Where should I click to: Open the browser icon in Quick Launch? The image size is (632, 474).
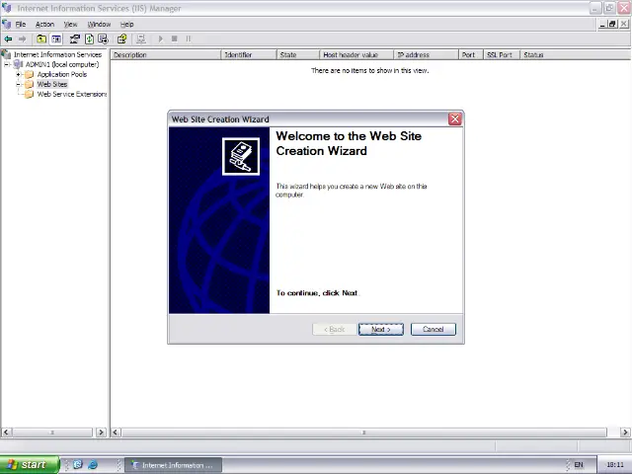click(78, 465)
